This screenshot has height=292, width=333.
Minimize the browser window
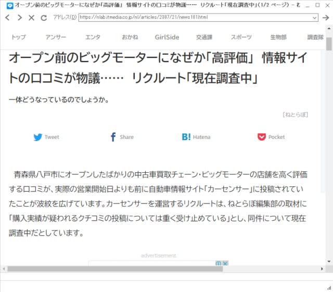point(308,6)
